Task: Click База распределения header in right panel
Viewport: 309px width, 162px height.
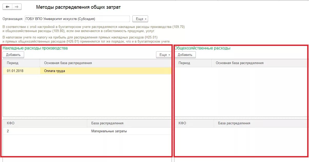Action: [261, 123]
